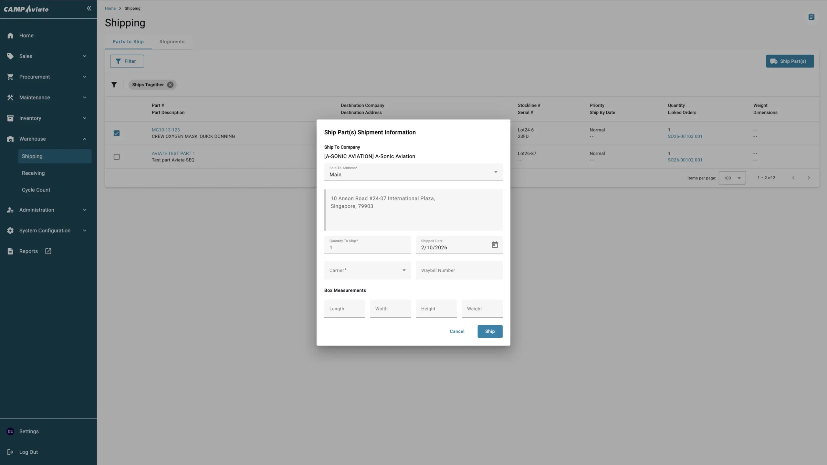
Task: Remove the Ships Together filter chip
Action: click(x=170, y=85)
